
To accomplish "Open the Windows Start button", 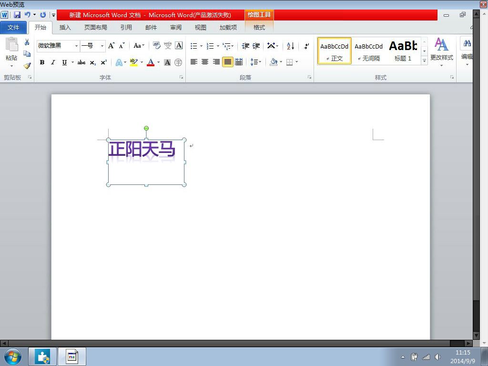I will (x=12, y=356).
